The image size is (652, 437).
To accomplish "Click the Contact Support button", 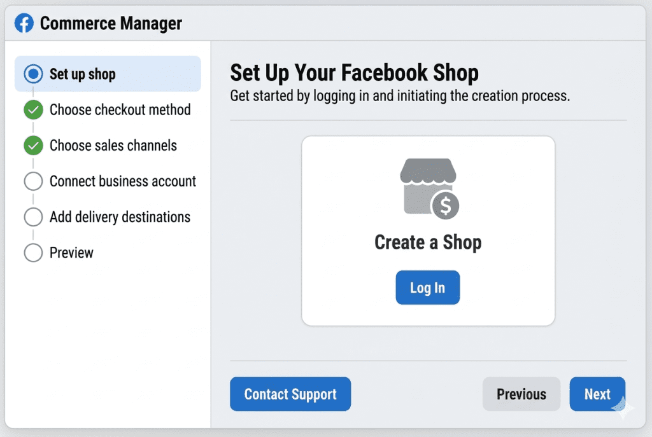I will (290, 394).
